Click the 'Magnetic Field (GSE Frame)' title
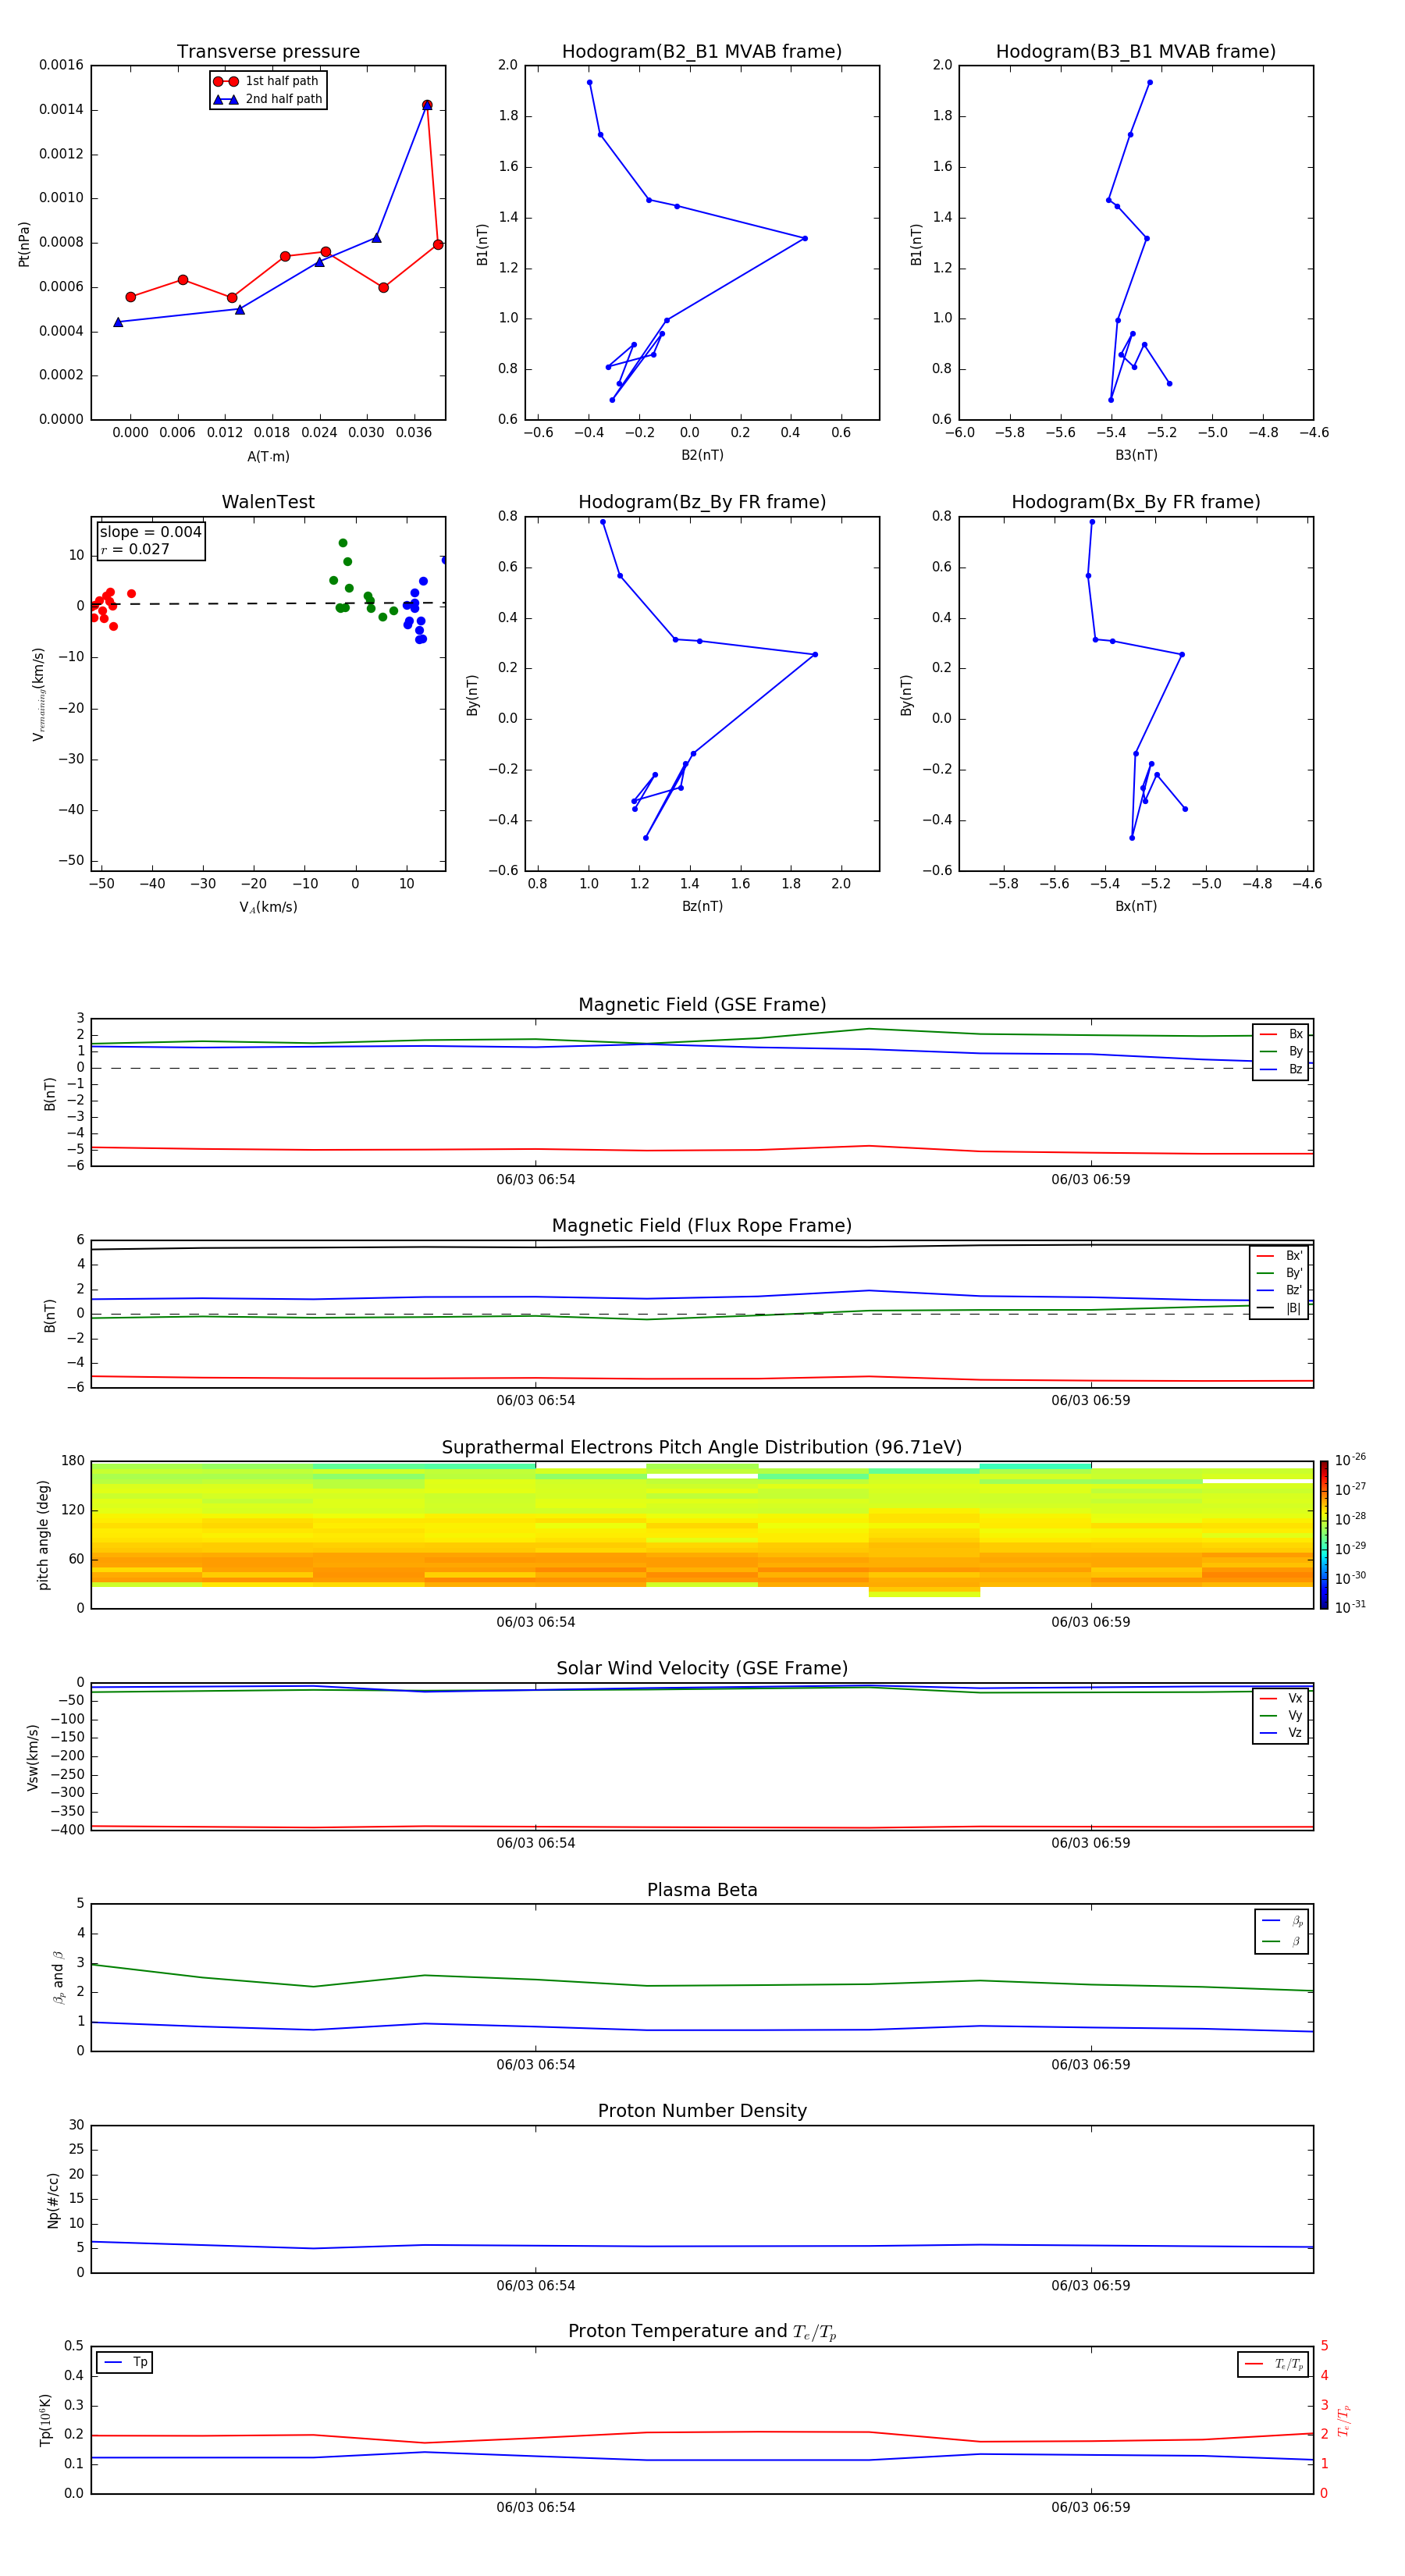The width and height of the screenshot is (1405, 2576). pyautogui.click(x=702, y=1005)
